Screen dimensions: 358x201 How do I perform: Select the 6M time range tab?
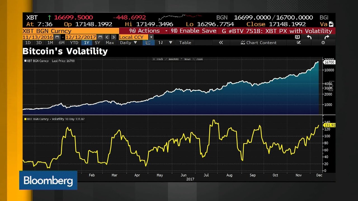coord(62,43)
